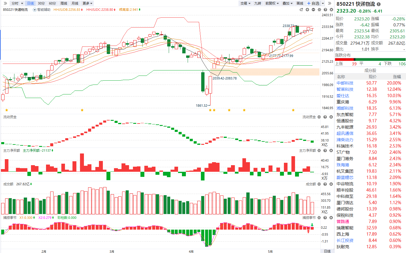Viewport: 406px width, 253px height.
Task: Open the 分时 period dropdown arrow
Action: pyautogui.click(x=22, y=3)
